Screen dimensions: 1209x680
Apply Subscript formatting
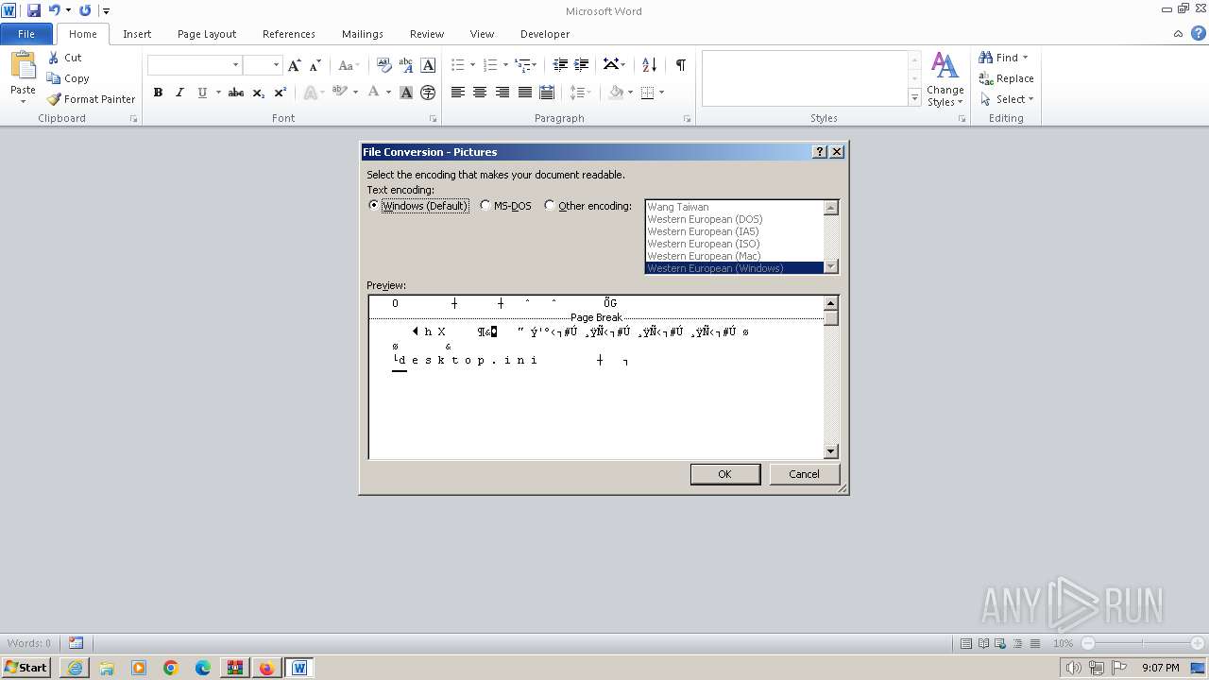[x=259, y=93]
